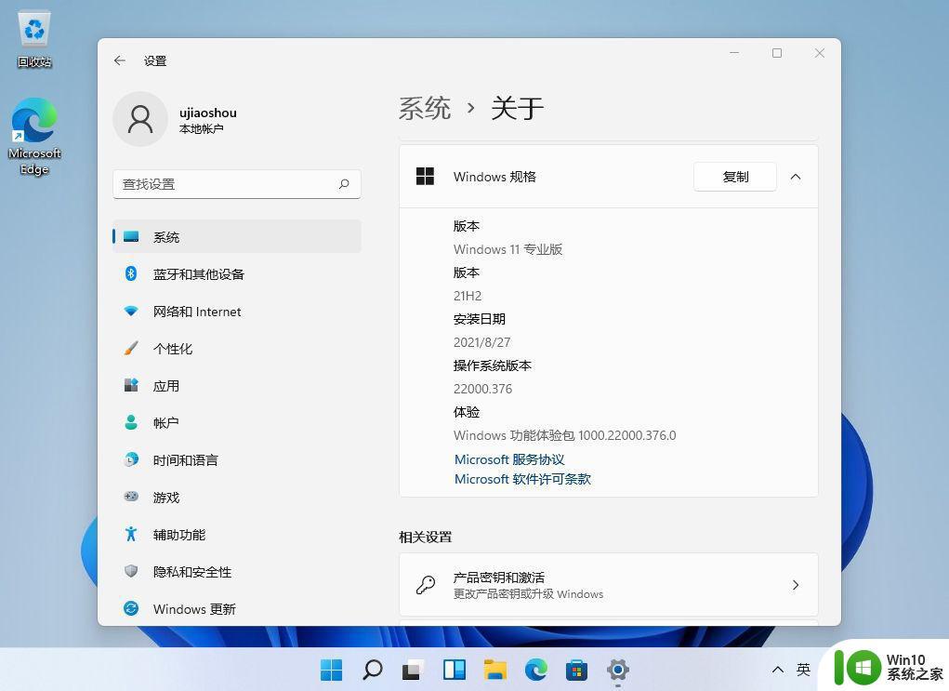
Task: Go to System breadcrumb in header
Action: tap(425, 108)
